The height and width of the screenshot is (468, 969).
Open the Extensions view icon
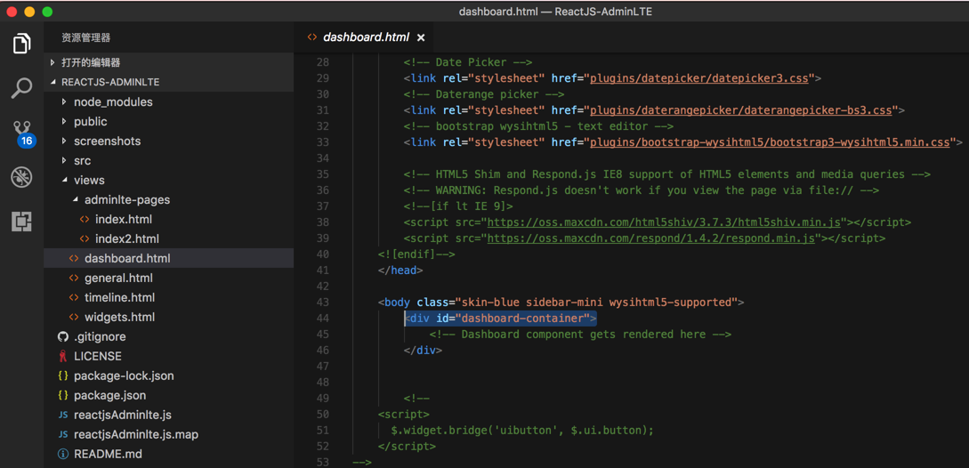click(21, 221)
